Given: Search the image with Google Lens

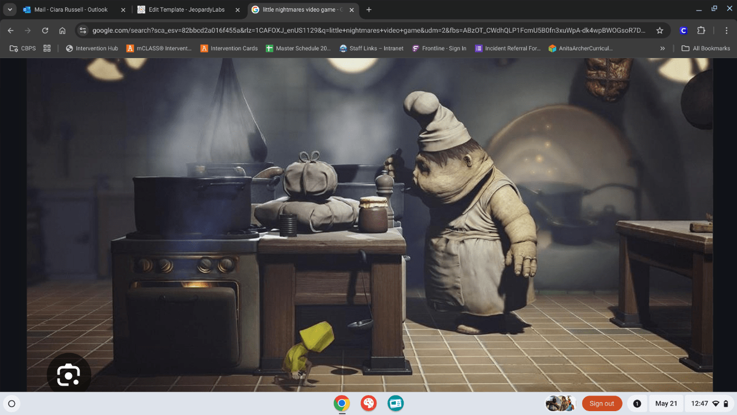Looking at the screenshot, I should click(x=69, y=375).
